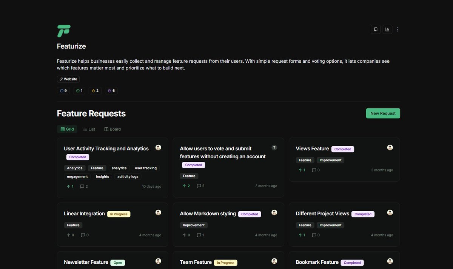Click the New Request button

(x=383, y=113)
